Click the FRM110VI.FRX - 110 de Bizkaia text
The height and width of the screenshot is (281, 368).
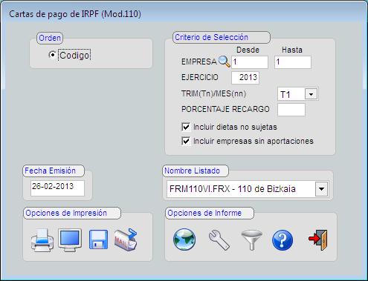coord(233,189)
